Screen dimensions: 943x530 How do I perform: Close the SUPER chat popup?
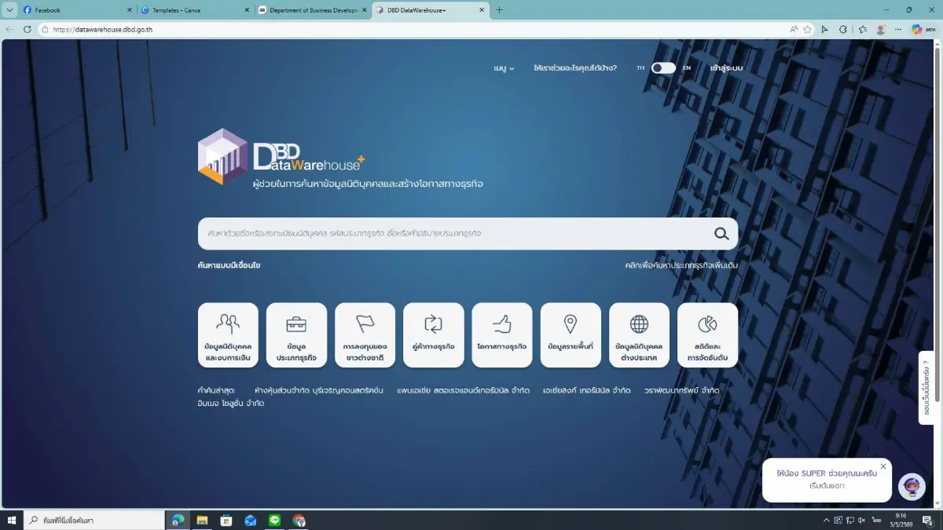pyautogui.click(x=883, y=466)
